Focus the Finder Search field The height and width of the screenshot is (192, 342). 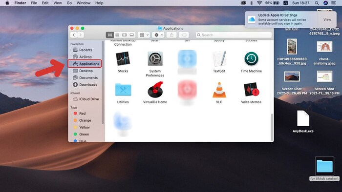pyautogui.click(x=234, y=35)
